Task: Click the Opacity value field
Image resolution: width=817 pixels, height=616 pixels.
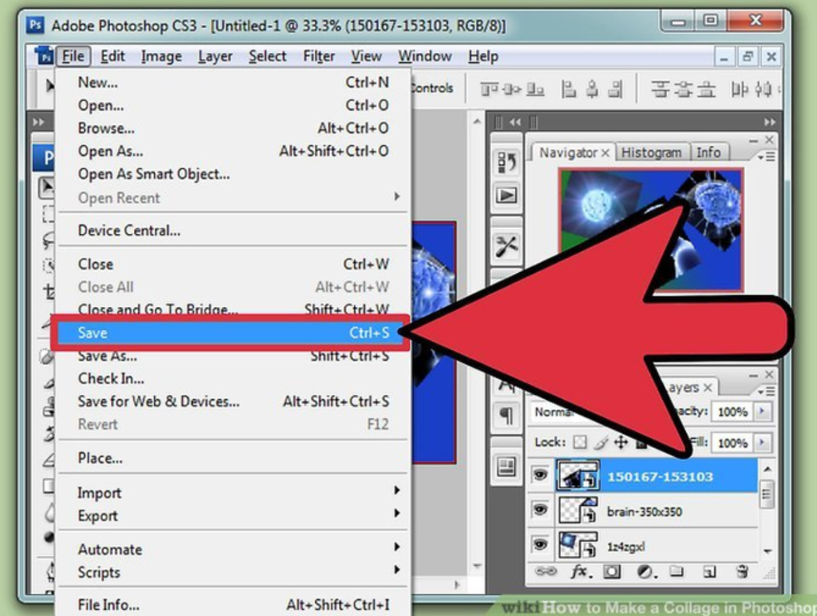Action: (x=733, y=412)
